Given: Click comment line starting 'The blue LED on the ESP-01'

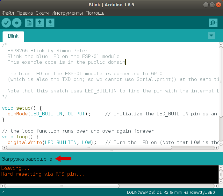Looking at the screenshot, I should [86, 74].
